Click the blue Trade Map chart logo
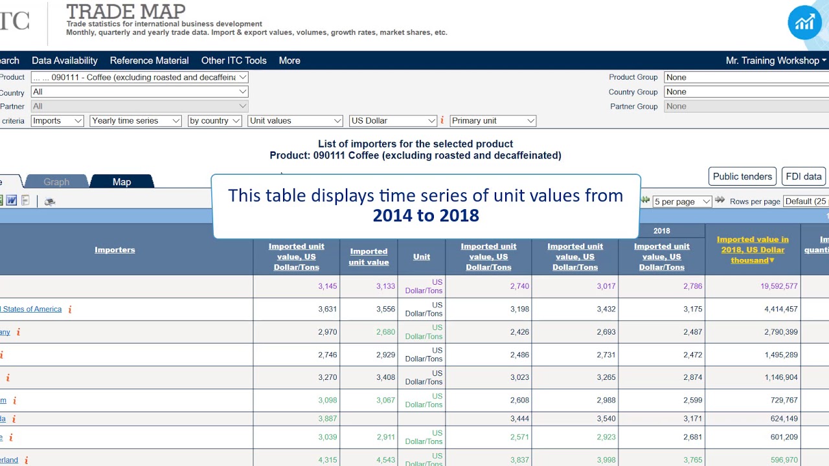 (804, 23)
